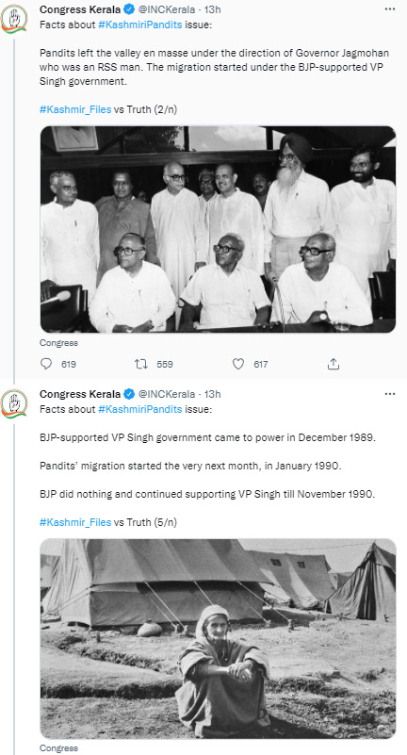
Task: Open the three-dot menu on first tweet
Action: (390, 9)
